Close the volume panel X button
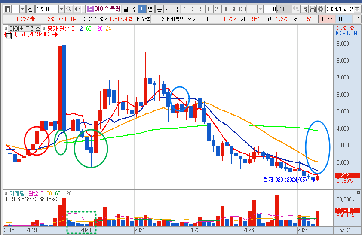This screenshot has width=362, height=235. 358,193
